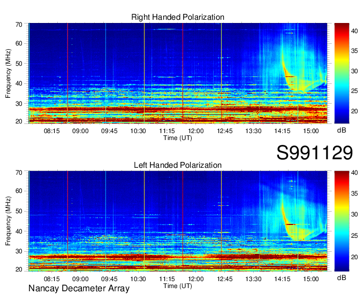
Task: Click the "14:15" time tick under the top plot
Action: pos(282,131)
